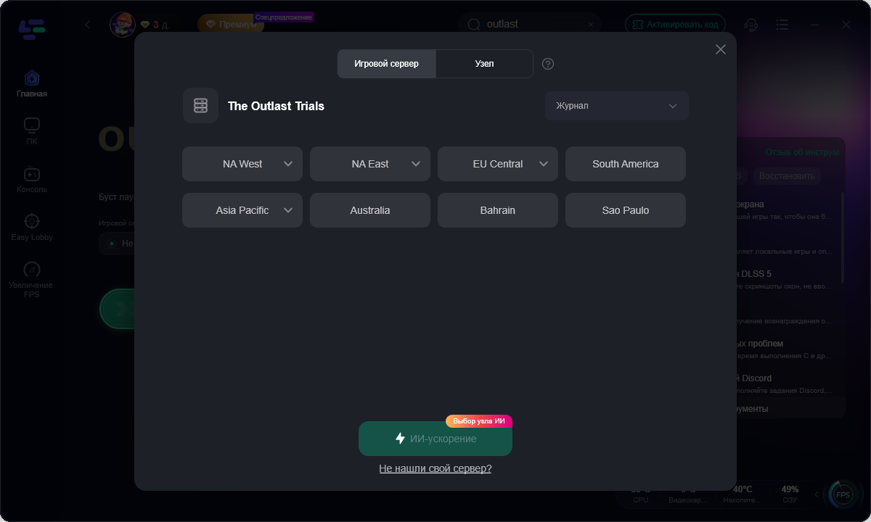Screen dimensions: 871x522
Task: Go back with the left arrow icon
Action: [x=88, y=25]
